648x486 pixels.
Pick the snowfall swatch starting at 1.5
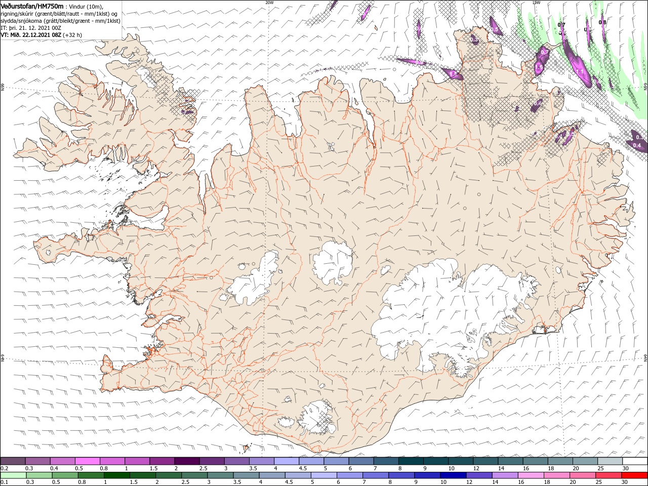pyautogui.click(x=161, y=461)
